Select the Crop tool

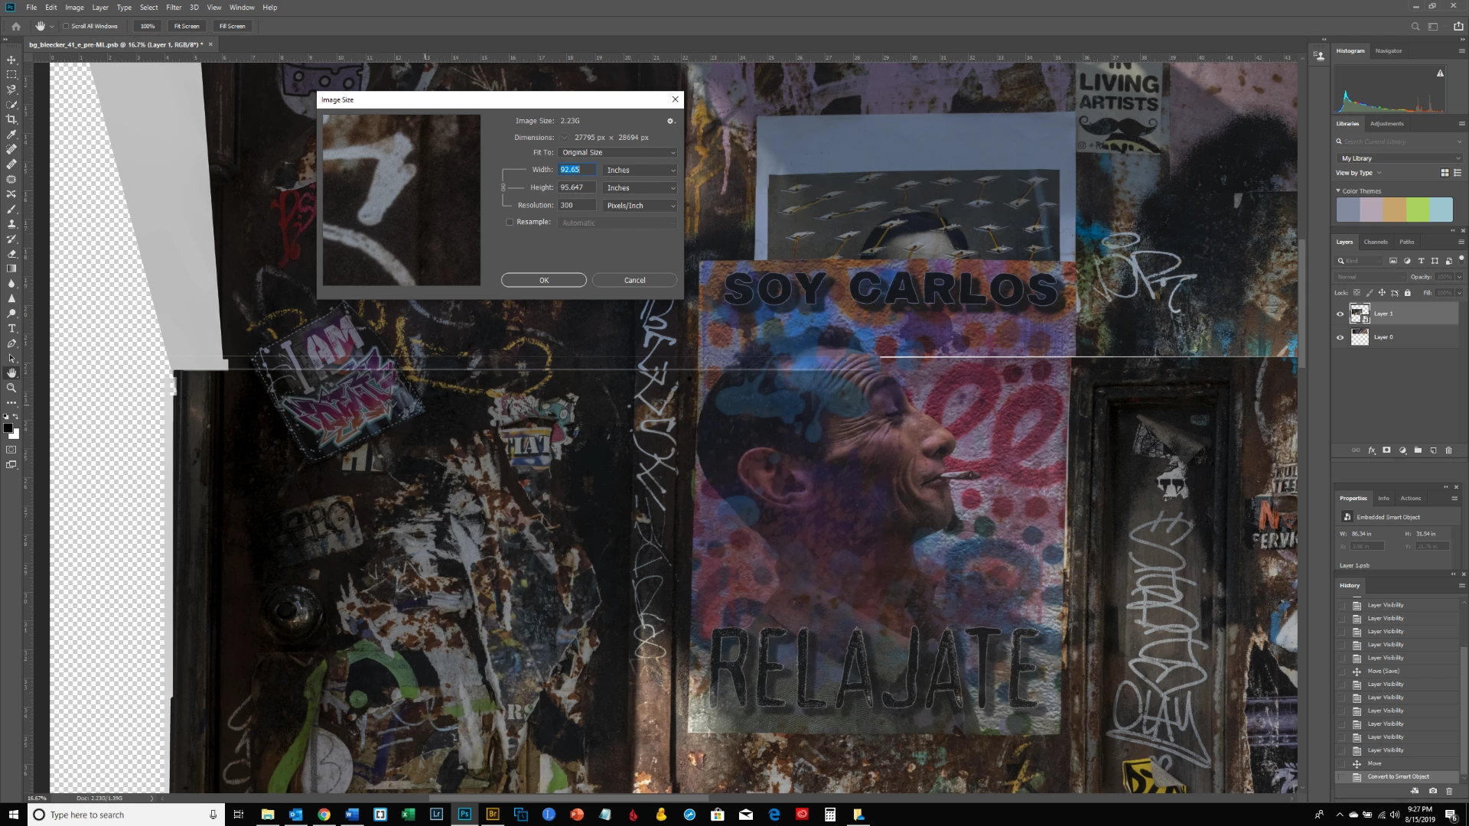point(11,119)
